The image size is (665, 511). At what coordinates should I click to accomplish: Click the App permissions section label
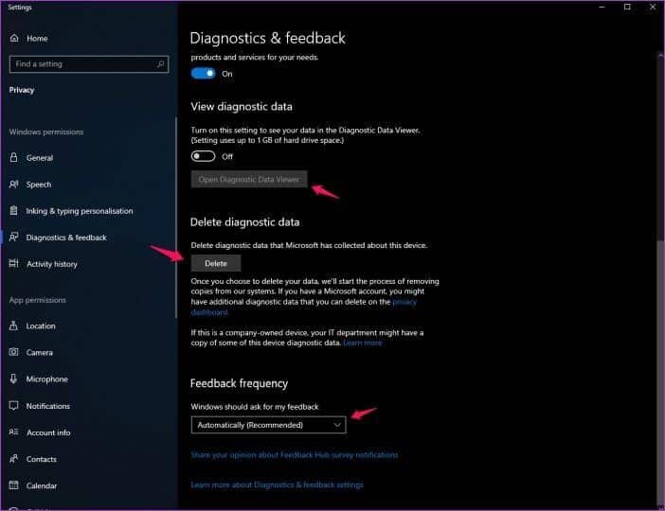point(38,300)
